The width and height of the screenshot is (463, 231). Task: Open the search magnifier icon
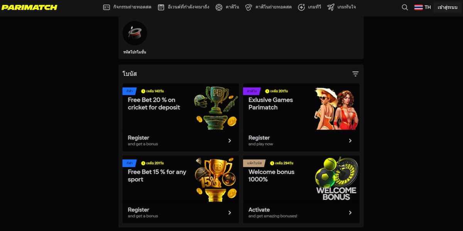coord(405,7)
